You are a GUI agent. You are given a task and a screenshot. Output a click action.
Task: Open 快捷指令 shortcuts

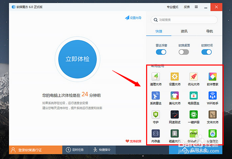click(102, 150)
